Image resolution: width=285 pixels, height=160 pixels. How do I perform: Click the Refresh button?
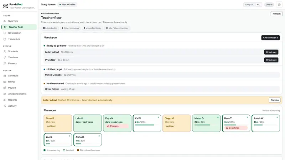(x=276, y=14)
